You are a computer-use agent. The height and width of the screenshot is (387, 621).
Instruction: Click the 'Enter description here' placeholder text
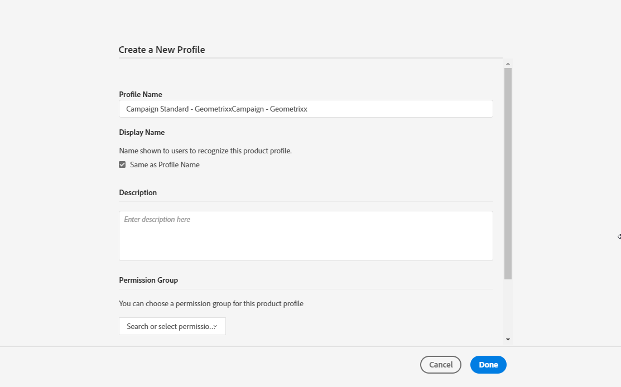coord(157,220)
